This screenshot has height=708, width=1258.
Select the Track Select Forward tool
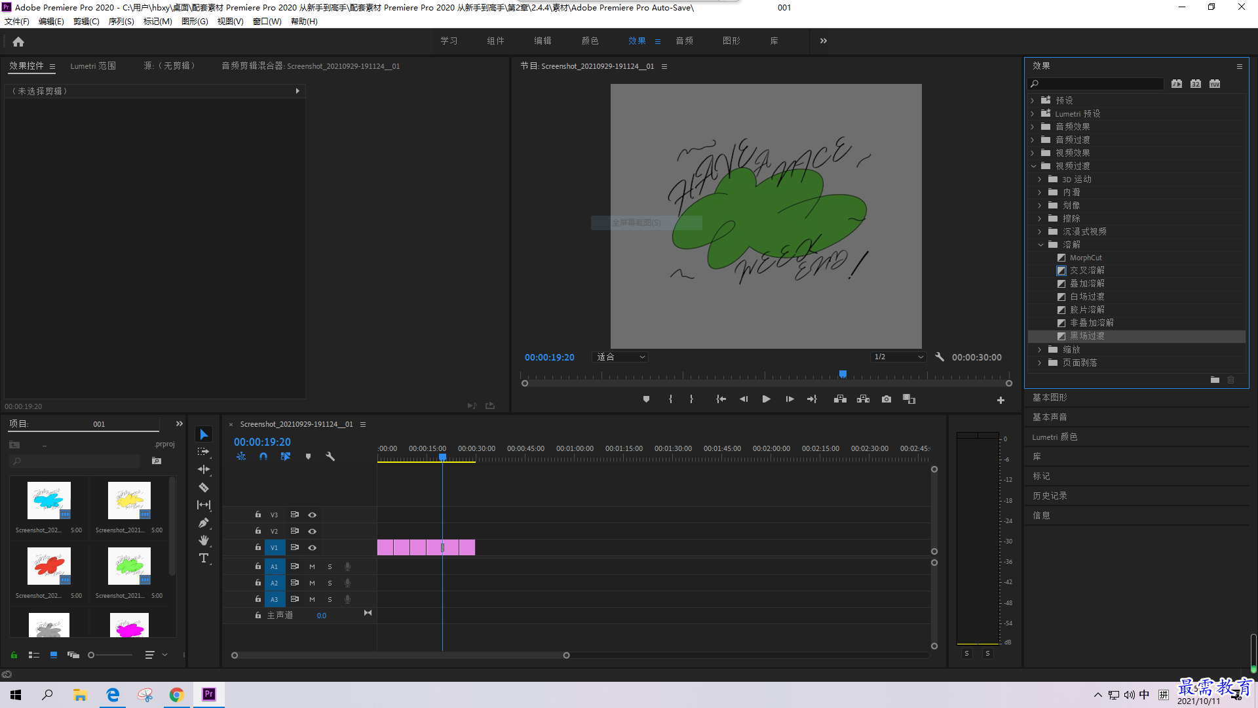(x=204, y=452)
